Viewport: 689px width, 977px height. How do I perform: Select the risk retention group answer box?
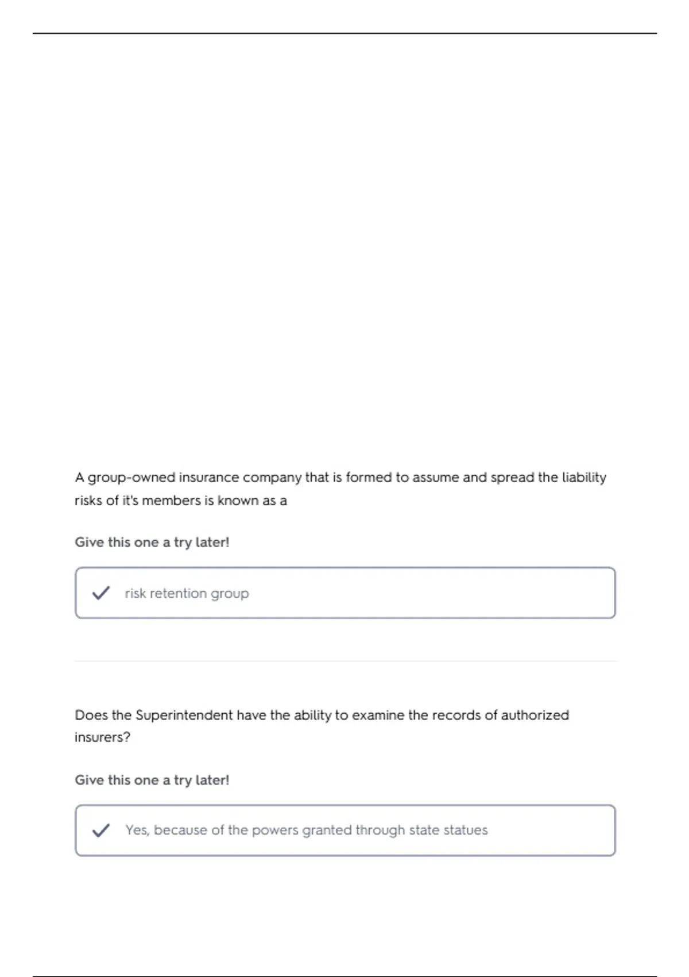(x=345, y=593)
